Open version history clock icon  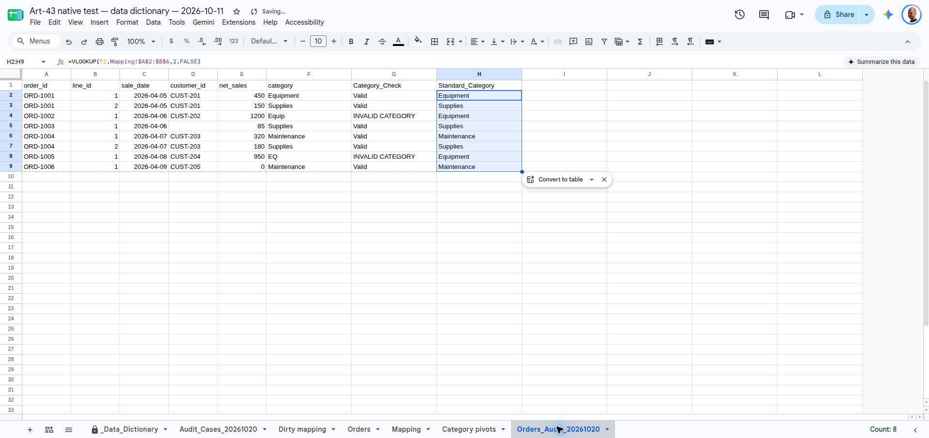(x=739, y=15)
